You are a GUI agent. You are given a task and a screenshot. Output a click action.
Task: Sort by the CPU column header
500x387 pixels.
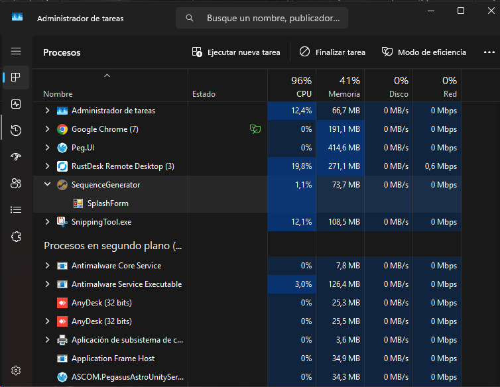click(292, 86)
